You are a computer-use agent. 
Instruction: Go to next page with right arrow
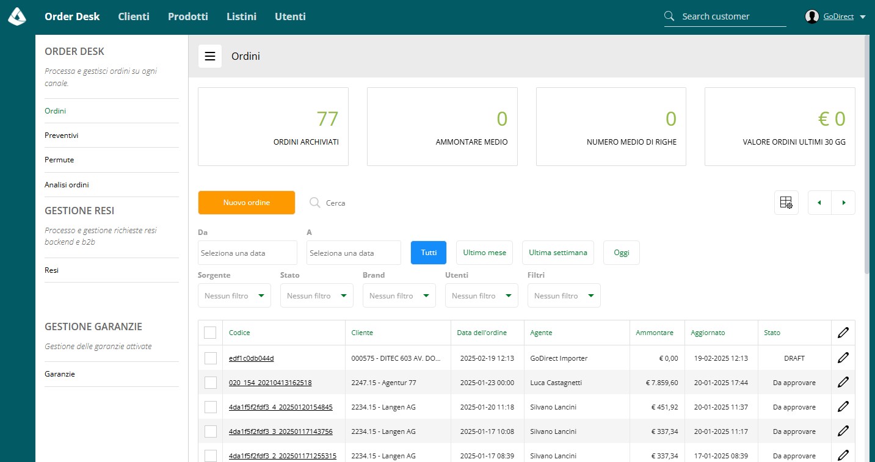point(843,203)
